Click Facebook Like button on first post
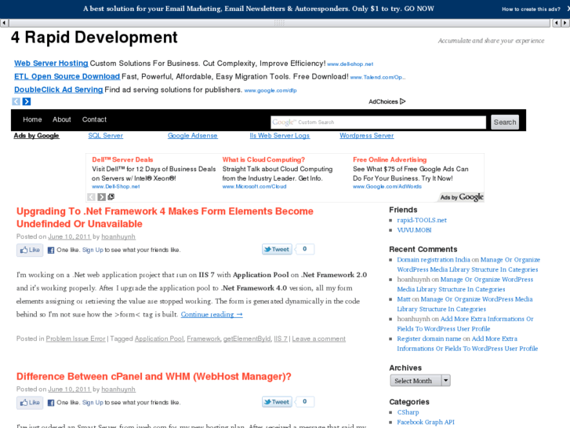 pyautogui.click(x=30, y=250)
